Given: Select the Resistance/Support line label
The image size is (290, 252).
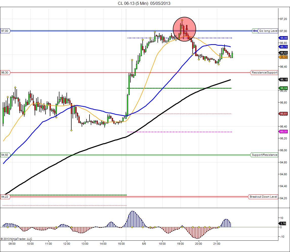Looking at the screenshot, I should click(x=264, y=73).
